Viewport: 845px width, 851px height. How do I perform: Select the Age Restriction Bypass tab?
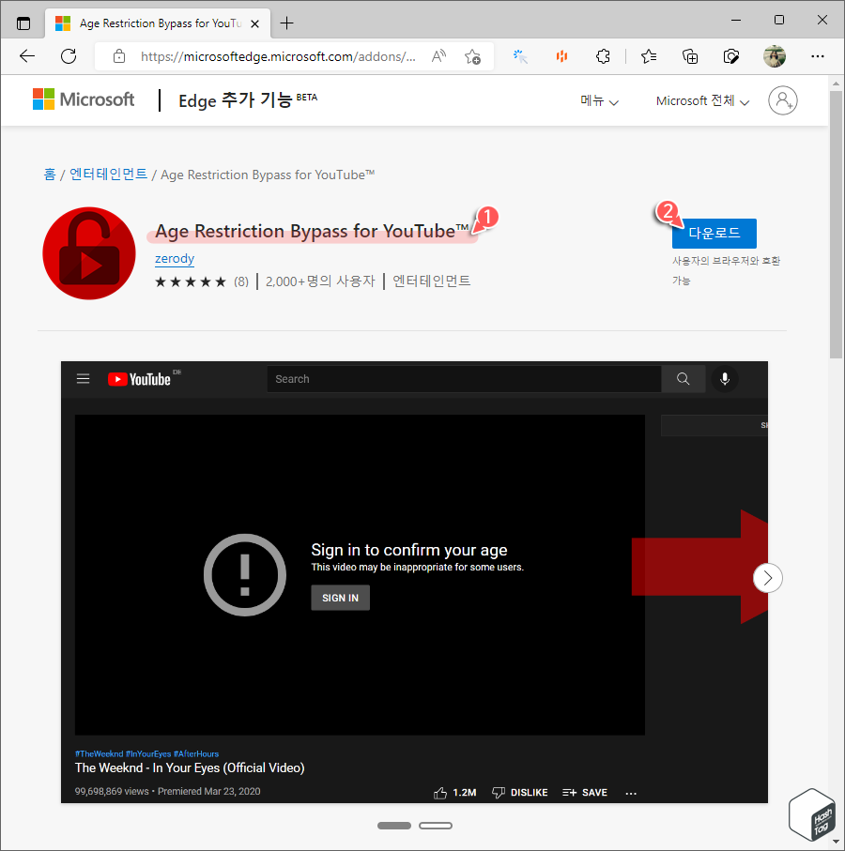coord(158,23)
